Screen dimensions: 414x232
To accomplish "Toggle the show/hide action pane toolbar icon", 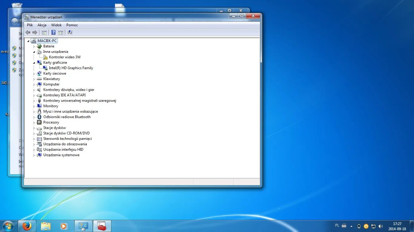I will [60, 32].
